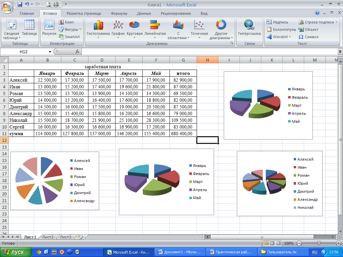Save the workbook with the floppy icon
This screenshot has height=257, width=343.
(x=20, y=4)
